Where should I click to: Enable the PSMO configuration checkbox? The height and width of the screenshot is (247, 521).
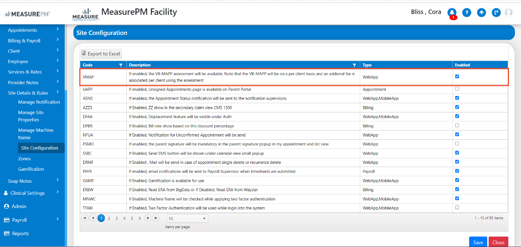(457, 143)
